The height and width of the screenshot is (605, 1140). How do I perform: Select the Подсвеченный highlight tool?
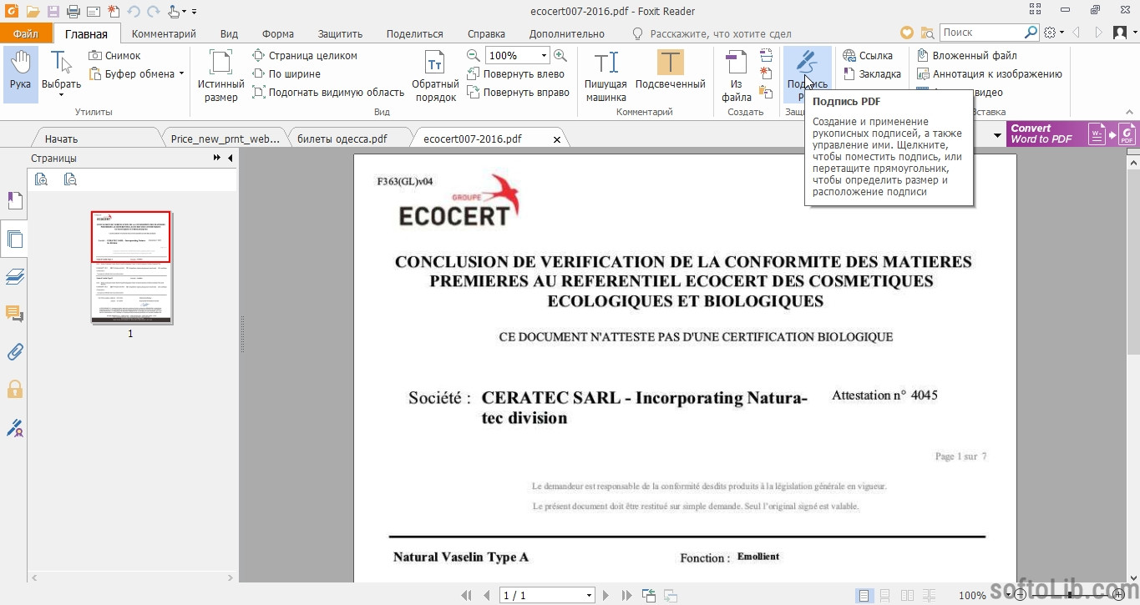tap(670, 68)
